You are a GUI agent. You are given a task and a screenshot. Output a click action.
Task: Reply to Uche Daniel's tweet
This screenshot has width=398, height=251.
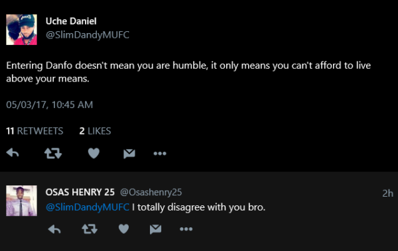click(x=13, y=153)
